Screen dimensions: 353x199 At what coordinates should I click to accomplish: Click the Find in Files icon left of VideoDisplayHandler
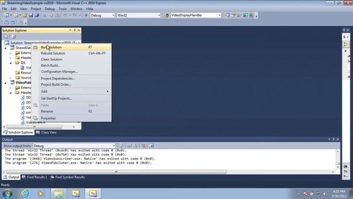pos(166,15)
